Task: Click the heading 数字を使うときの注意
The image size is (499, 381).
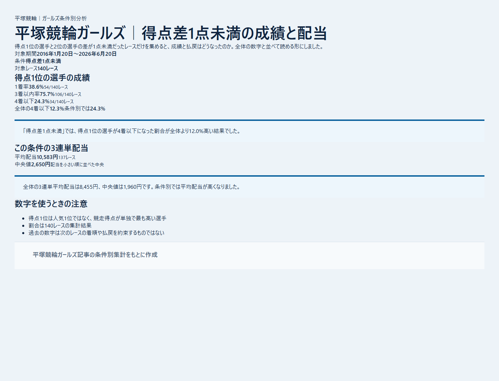Action: pyautogui.click(x=51, y=204)
